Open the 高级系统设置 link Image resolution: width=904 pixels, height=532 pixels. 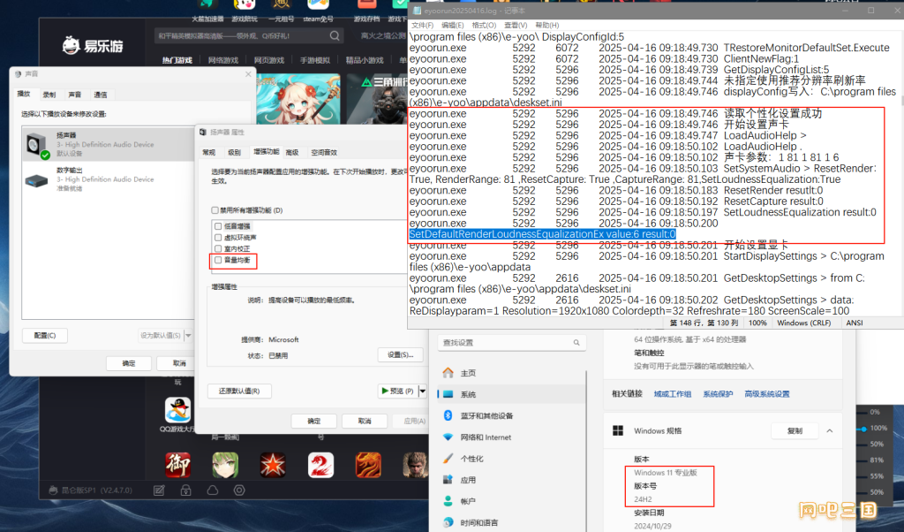click(x=767, y=394)
